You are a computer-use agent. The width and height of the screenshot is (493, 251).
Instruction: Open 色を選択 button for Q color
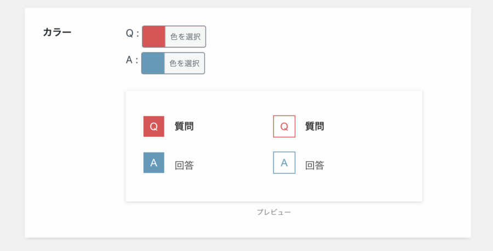tap(186, 37)
